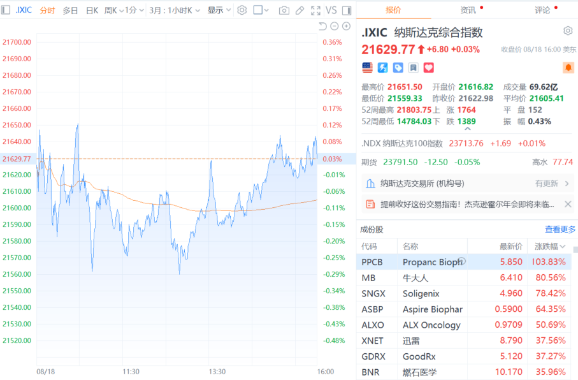Select GDRX GoodRx row
The image size is (578, 380).
tap(464, 356)
